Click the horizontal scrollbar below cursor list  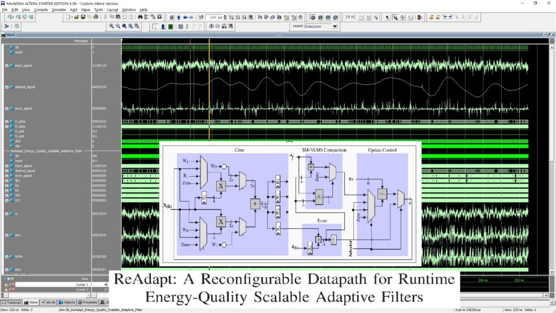[x=49, y=294]
